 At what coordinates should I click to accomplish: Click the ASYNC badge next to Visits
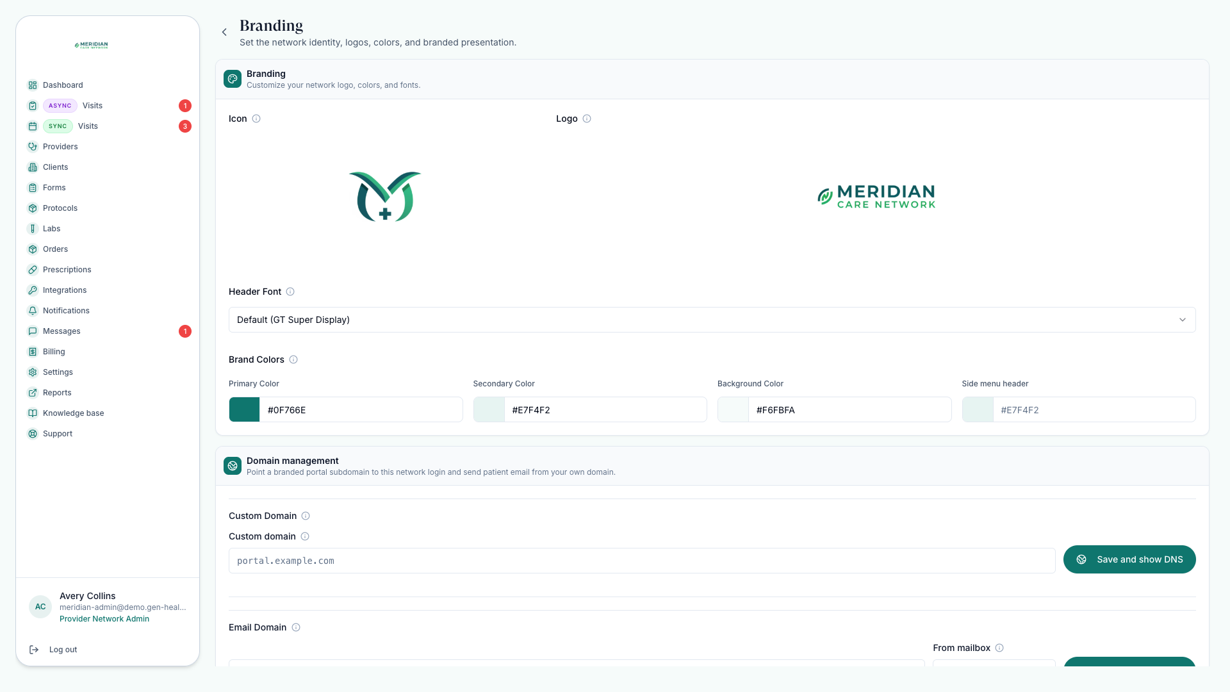60,106
